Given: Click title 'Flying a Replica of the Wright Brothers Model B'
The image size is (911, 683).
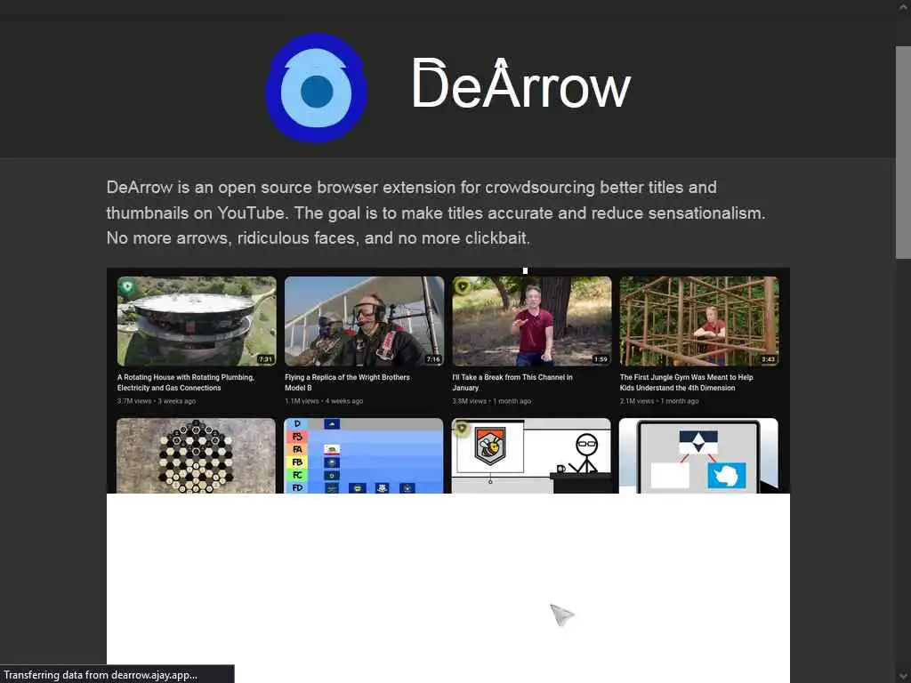Looking at the screenshot, I should pos(348,382).
